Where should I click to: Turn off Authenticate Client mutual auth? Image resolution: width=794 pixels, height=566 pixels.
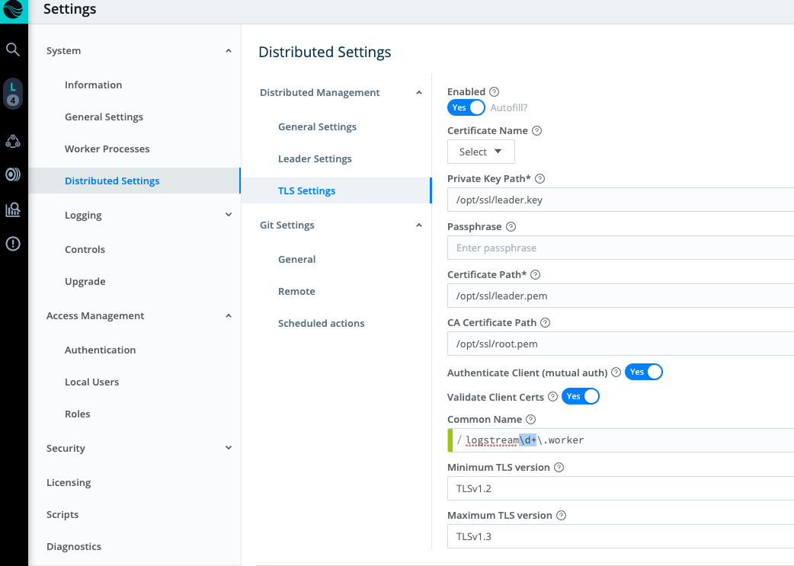pyautogui.click(x=644, y=372)
